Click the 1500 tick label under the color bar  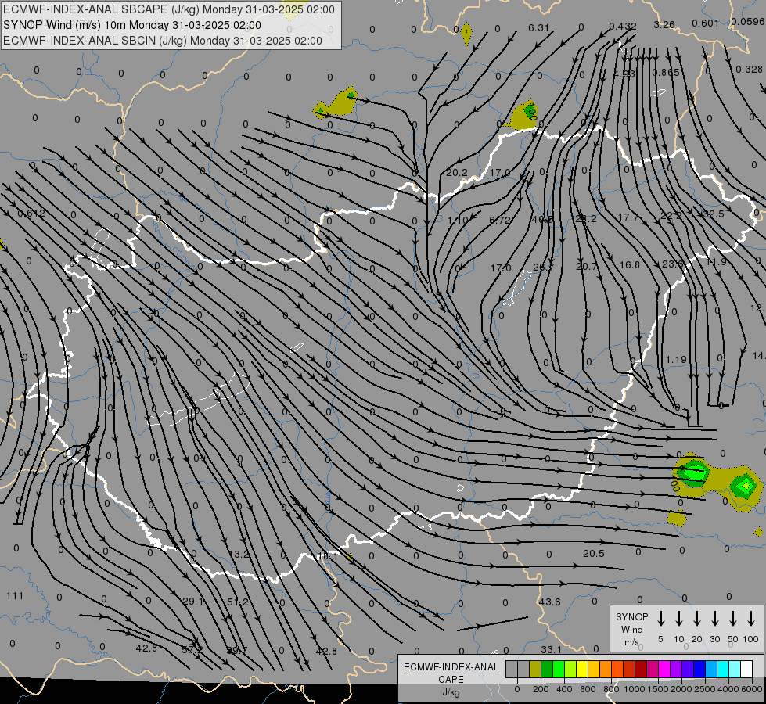click(x=658, y=689)
